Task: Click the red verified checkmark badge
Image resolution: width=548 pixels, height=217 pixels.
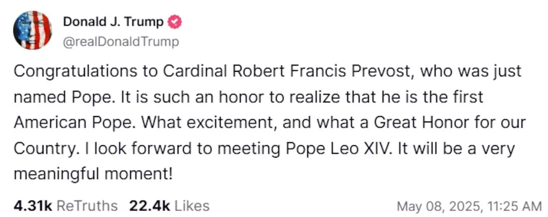Action: [176, 21]
